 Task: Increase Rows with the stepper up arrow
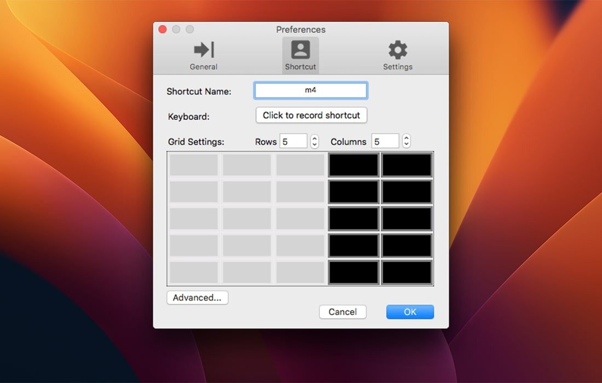point(314,138)
